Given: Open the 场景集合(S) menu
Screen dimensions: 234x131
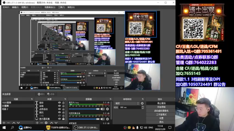Looking at the screenshot, I should [50, 7].
